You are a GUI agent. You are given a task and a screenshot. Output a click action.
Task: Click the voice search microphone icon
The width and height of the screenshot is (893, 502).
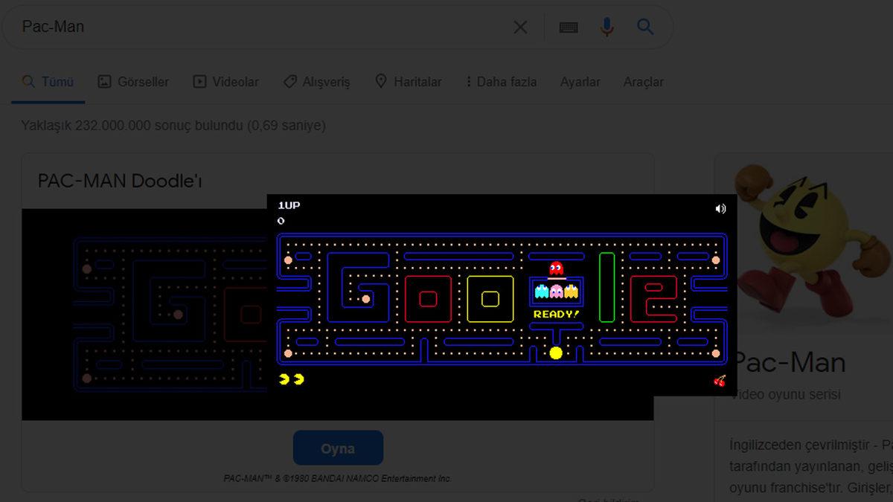pos(606,27)
